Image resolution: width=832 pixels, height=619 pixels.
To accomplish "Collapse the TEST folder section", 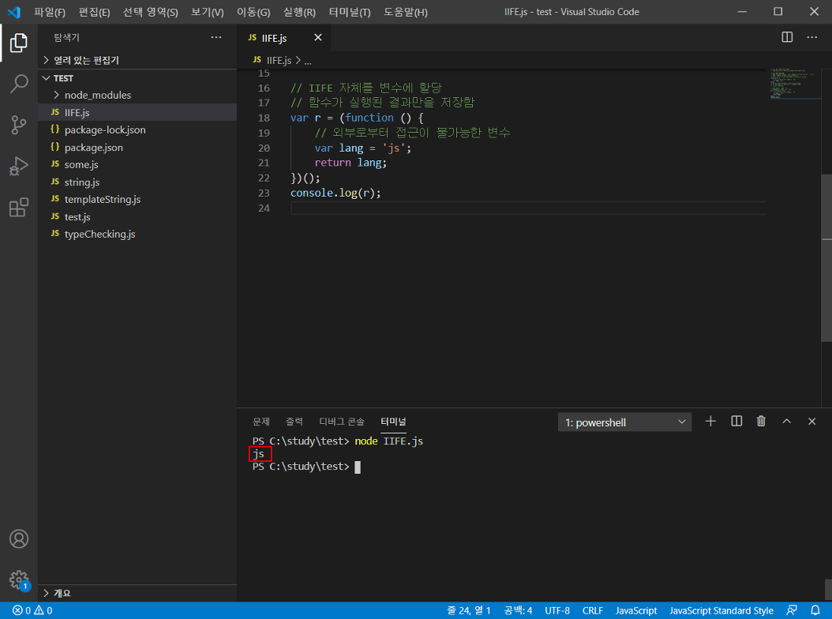I will [x=137, y=78].
